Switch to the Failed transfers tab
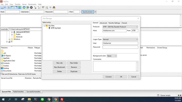The height and width of the screenshot is (102, 182). [x=18, y=92]
